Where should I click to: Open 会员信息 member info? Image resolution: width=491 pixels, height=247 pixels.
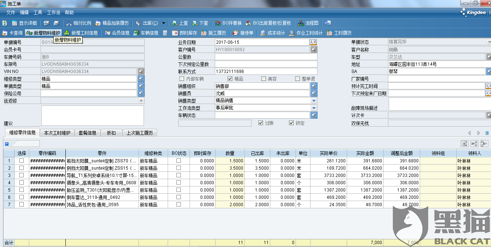(117, 33)
